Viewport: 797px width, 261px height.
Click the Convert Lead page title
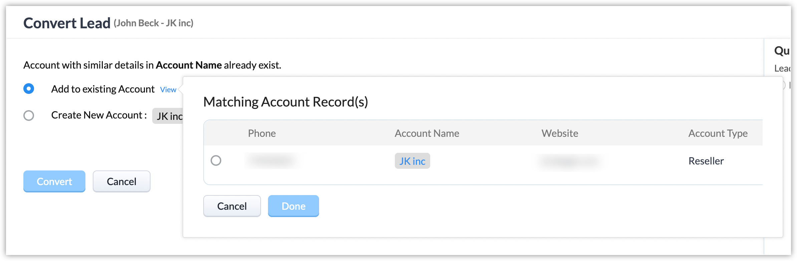pyautogui.click(x=67, y=23)
